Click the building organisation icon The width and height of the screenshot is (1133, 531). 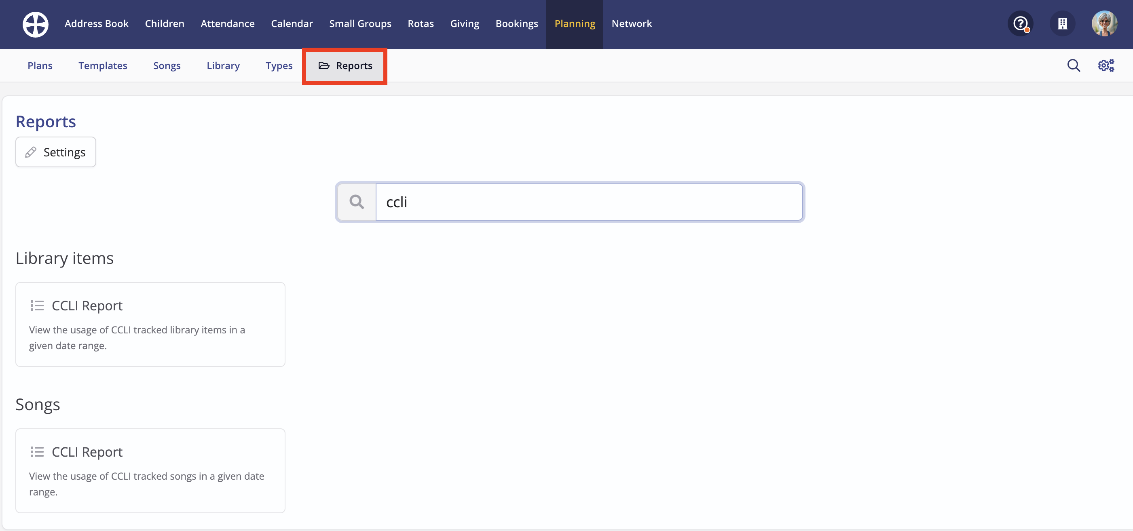[x=1062, y=24]
